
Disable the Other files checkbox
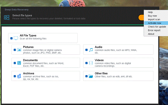(x=87, y=76)
